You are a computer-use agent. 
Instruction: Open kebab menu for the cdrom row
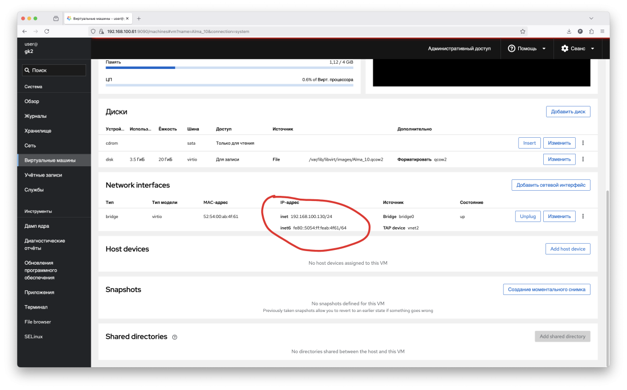[583, 143]
